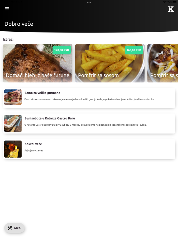Open the hamburger menu icon
178x237 pixels.
coord(7,9)
